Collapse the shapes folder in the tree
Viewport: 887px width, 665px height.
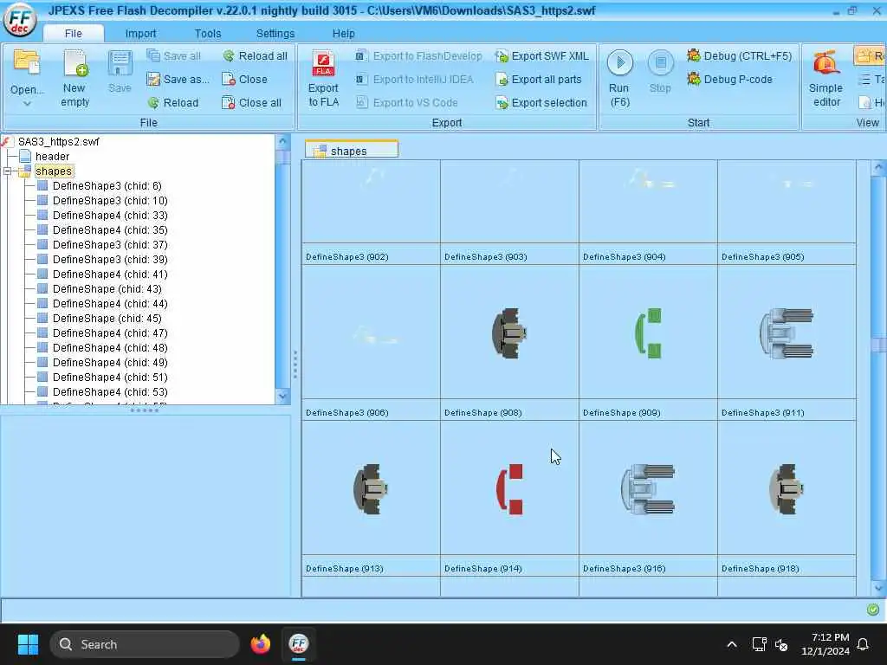pyautogui.click(x=7, y=171)
